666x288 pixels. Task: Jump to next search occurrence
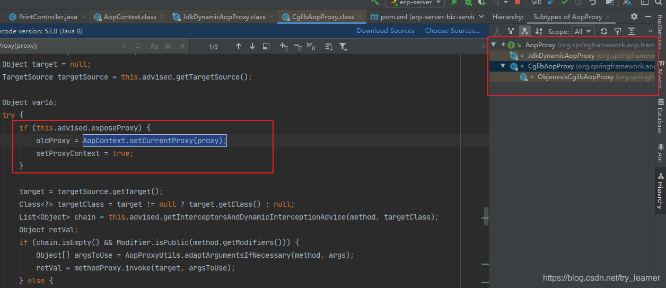(252, 47)
